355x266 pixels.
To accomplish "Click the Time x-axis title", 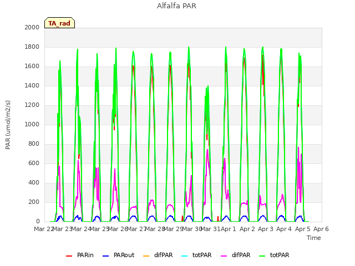I will point(314,238).
